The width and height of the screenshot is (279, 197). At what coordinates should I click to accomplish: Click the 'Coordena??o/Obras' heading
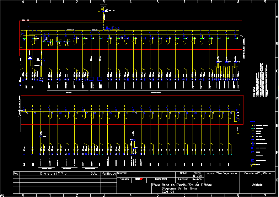point(258,173)
